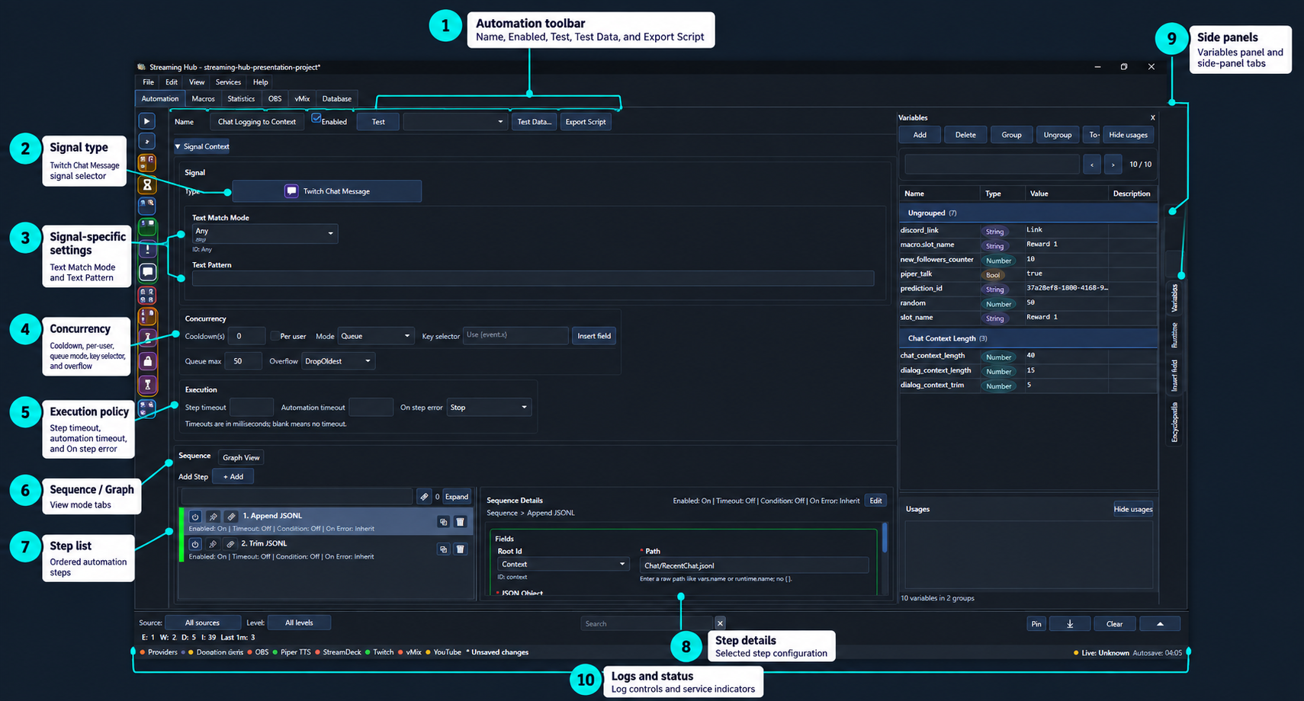Viewport: 1304px width, 701px height.
Task: Open the dropdown next to the Test button
Action: 455,122
